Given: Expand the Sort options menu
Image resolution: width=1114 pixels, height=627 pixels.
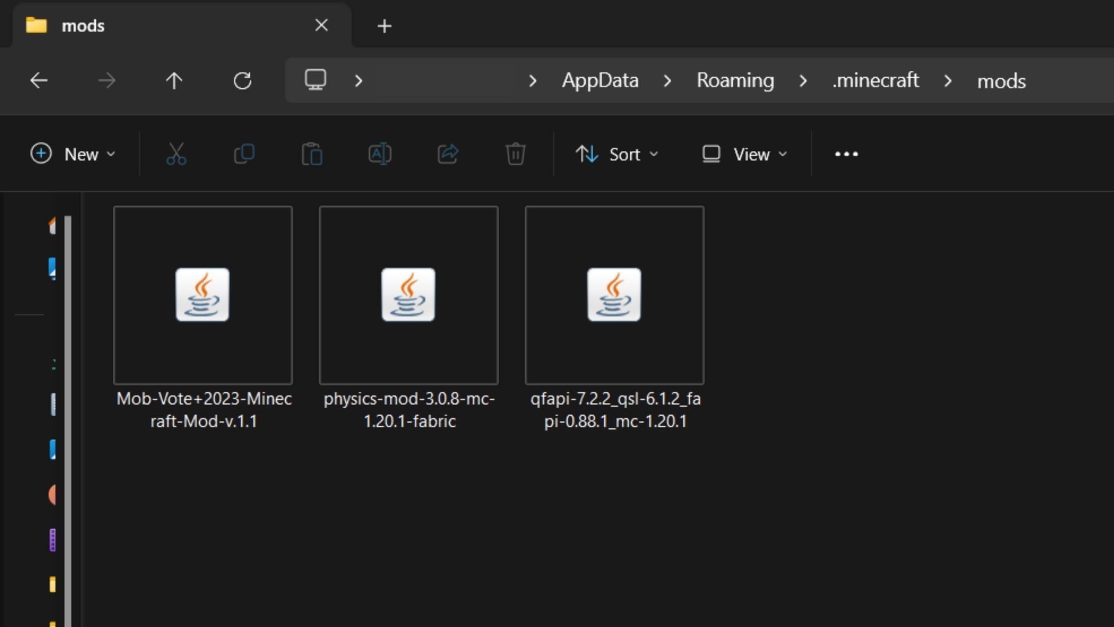Looking at the screenshot, I should [x=617, y=154].
